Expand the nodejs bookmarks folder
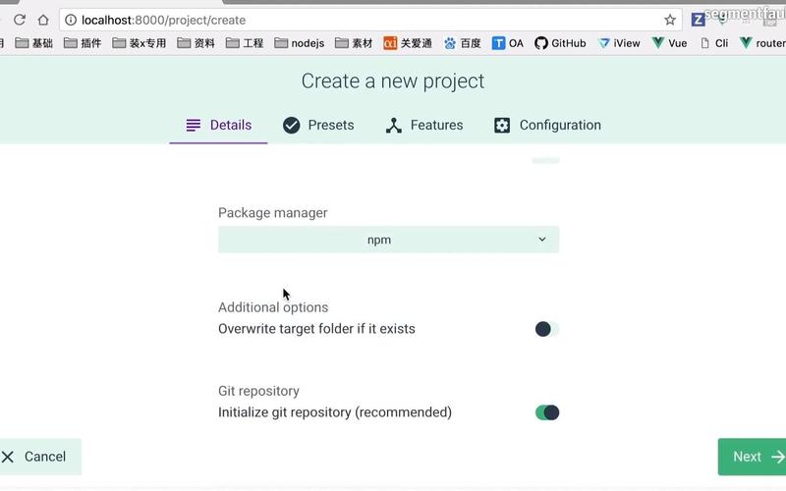 pos(300,43)
